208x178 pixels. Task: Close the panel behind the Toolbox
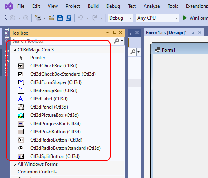point(137,33)
